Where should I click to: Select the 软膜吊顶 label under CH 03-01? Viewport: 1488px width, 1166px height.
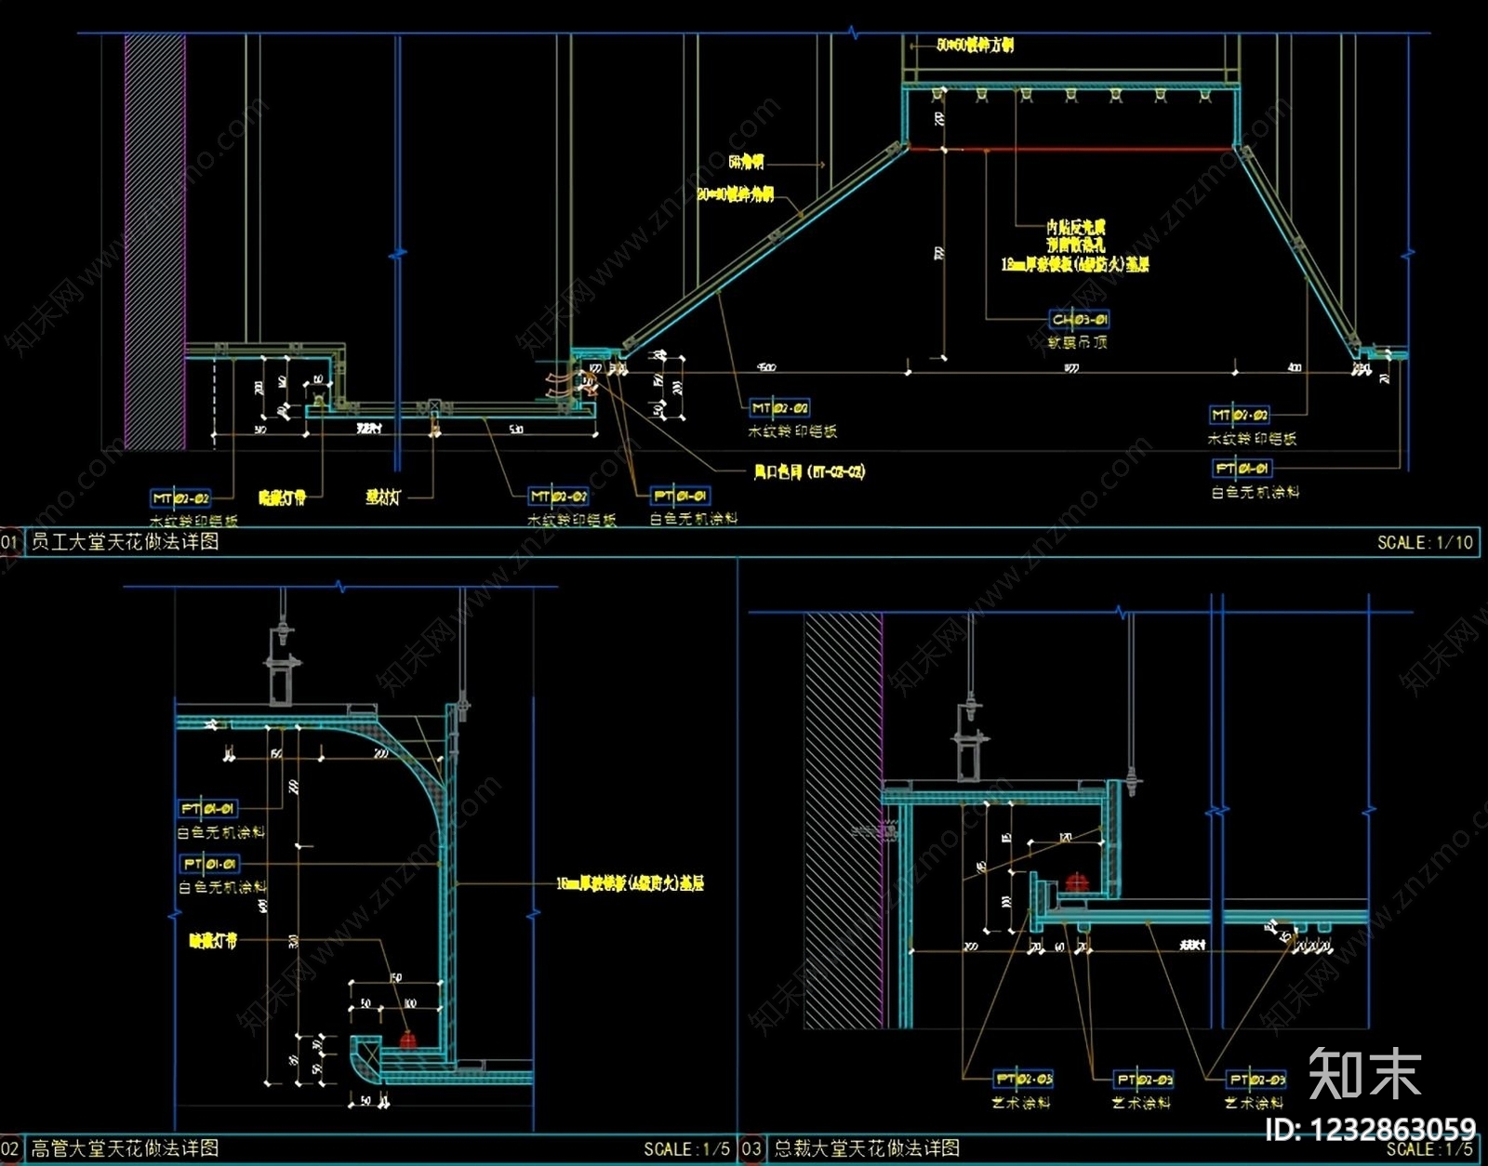coord(1078,343)
